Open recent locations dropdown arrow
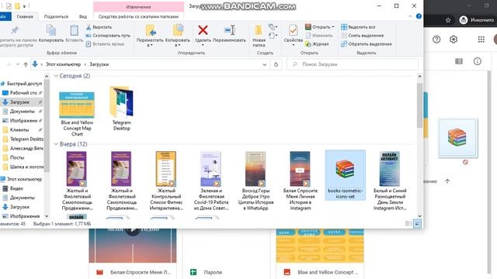 click(18, 64)
